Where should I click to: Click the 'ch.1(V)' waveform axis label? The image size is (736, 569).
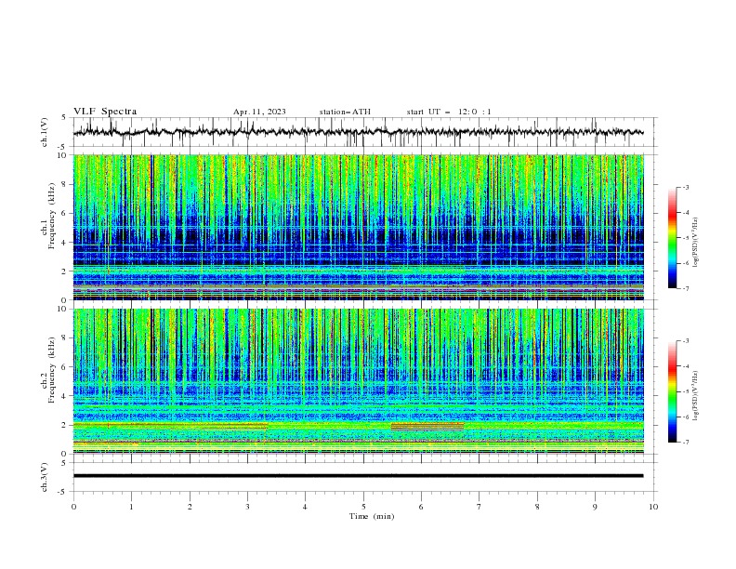tap(45, 132)
